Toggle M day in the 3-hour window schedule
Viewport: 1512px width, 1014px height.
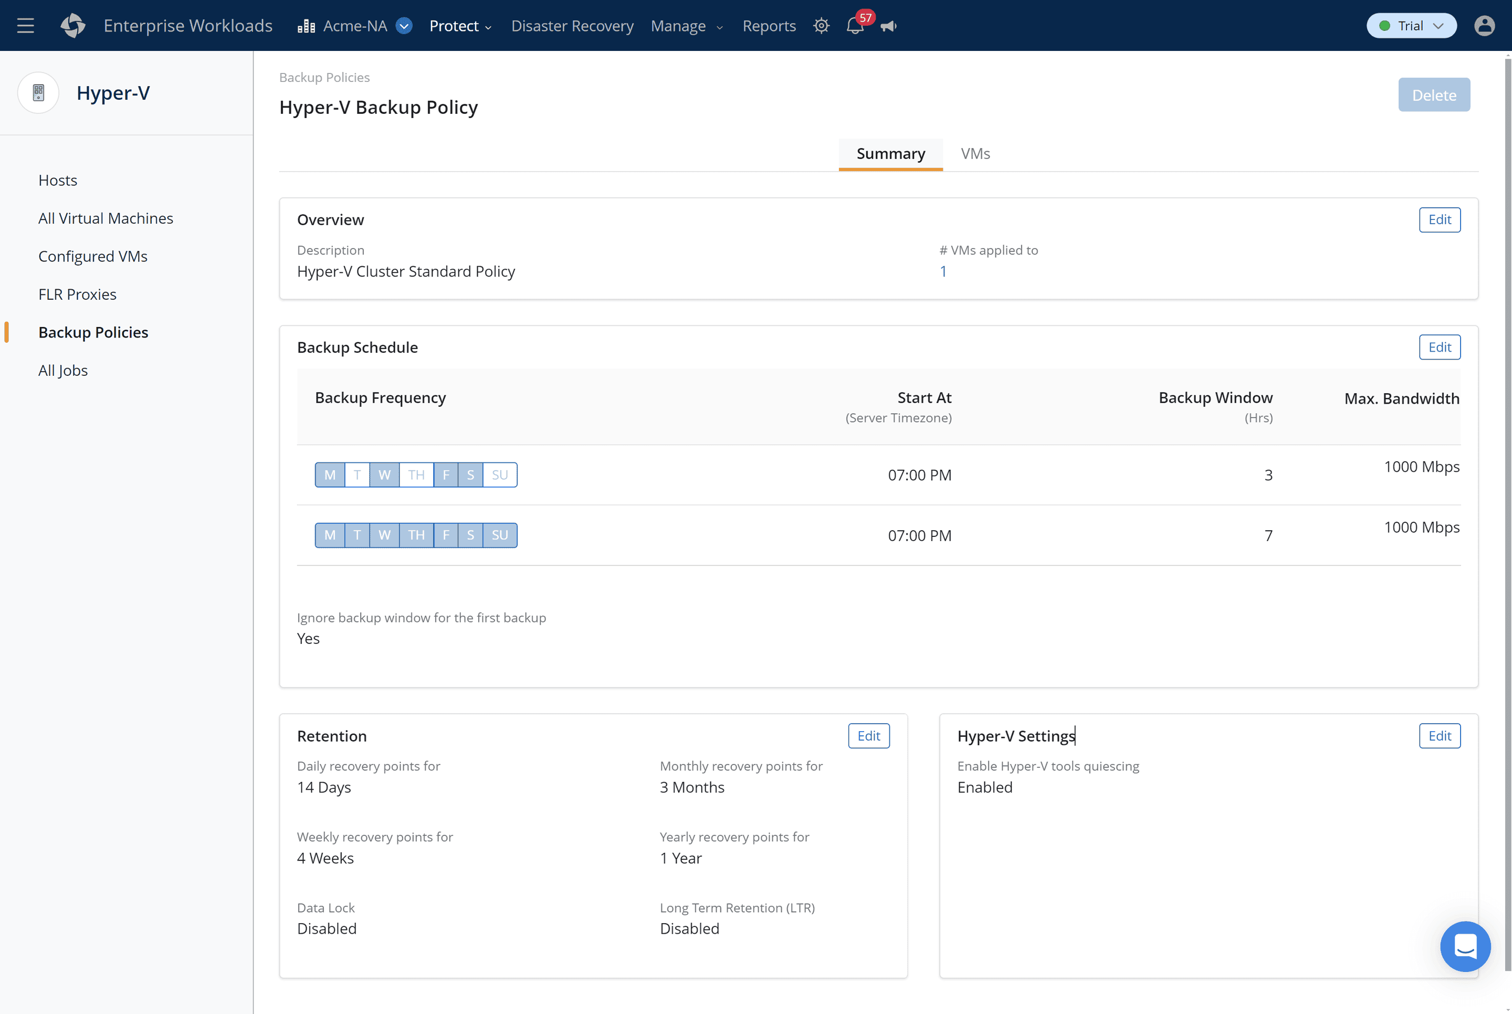pos(330,474)
